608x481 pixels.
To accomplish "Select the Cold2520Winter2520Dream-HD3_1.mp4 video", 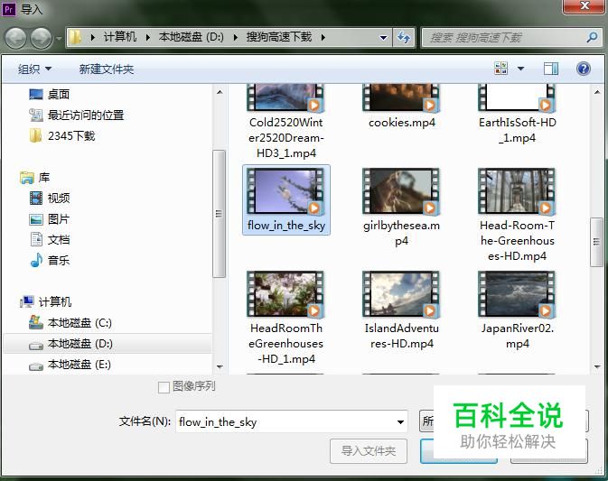I will [x=286, y=122].
